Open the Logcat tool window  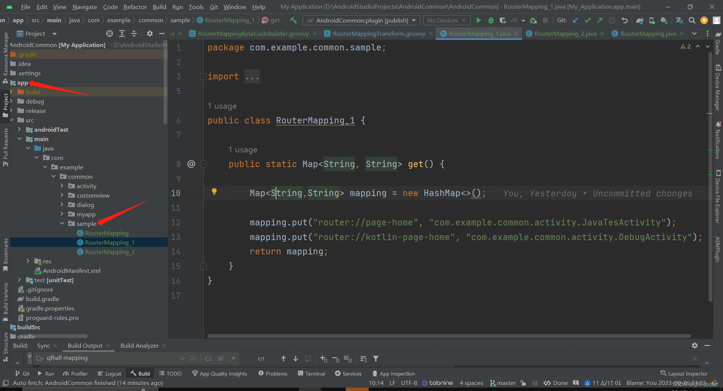coord(109,373)
